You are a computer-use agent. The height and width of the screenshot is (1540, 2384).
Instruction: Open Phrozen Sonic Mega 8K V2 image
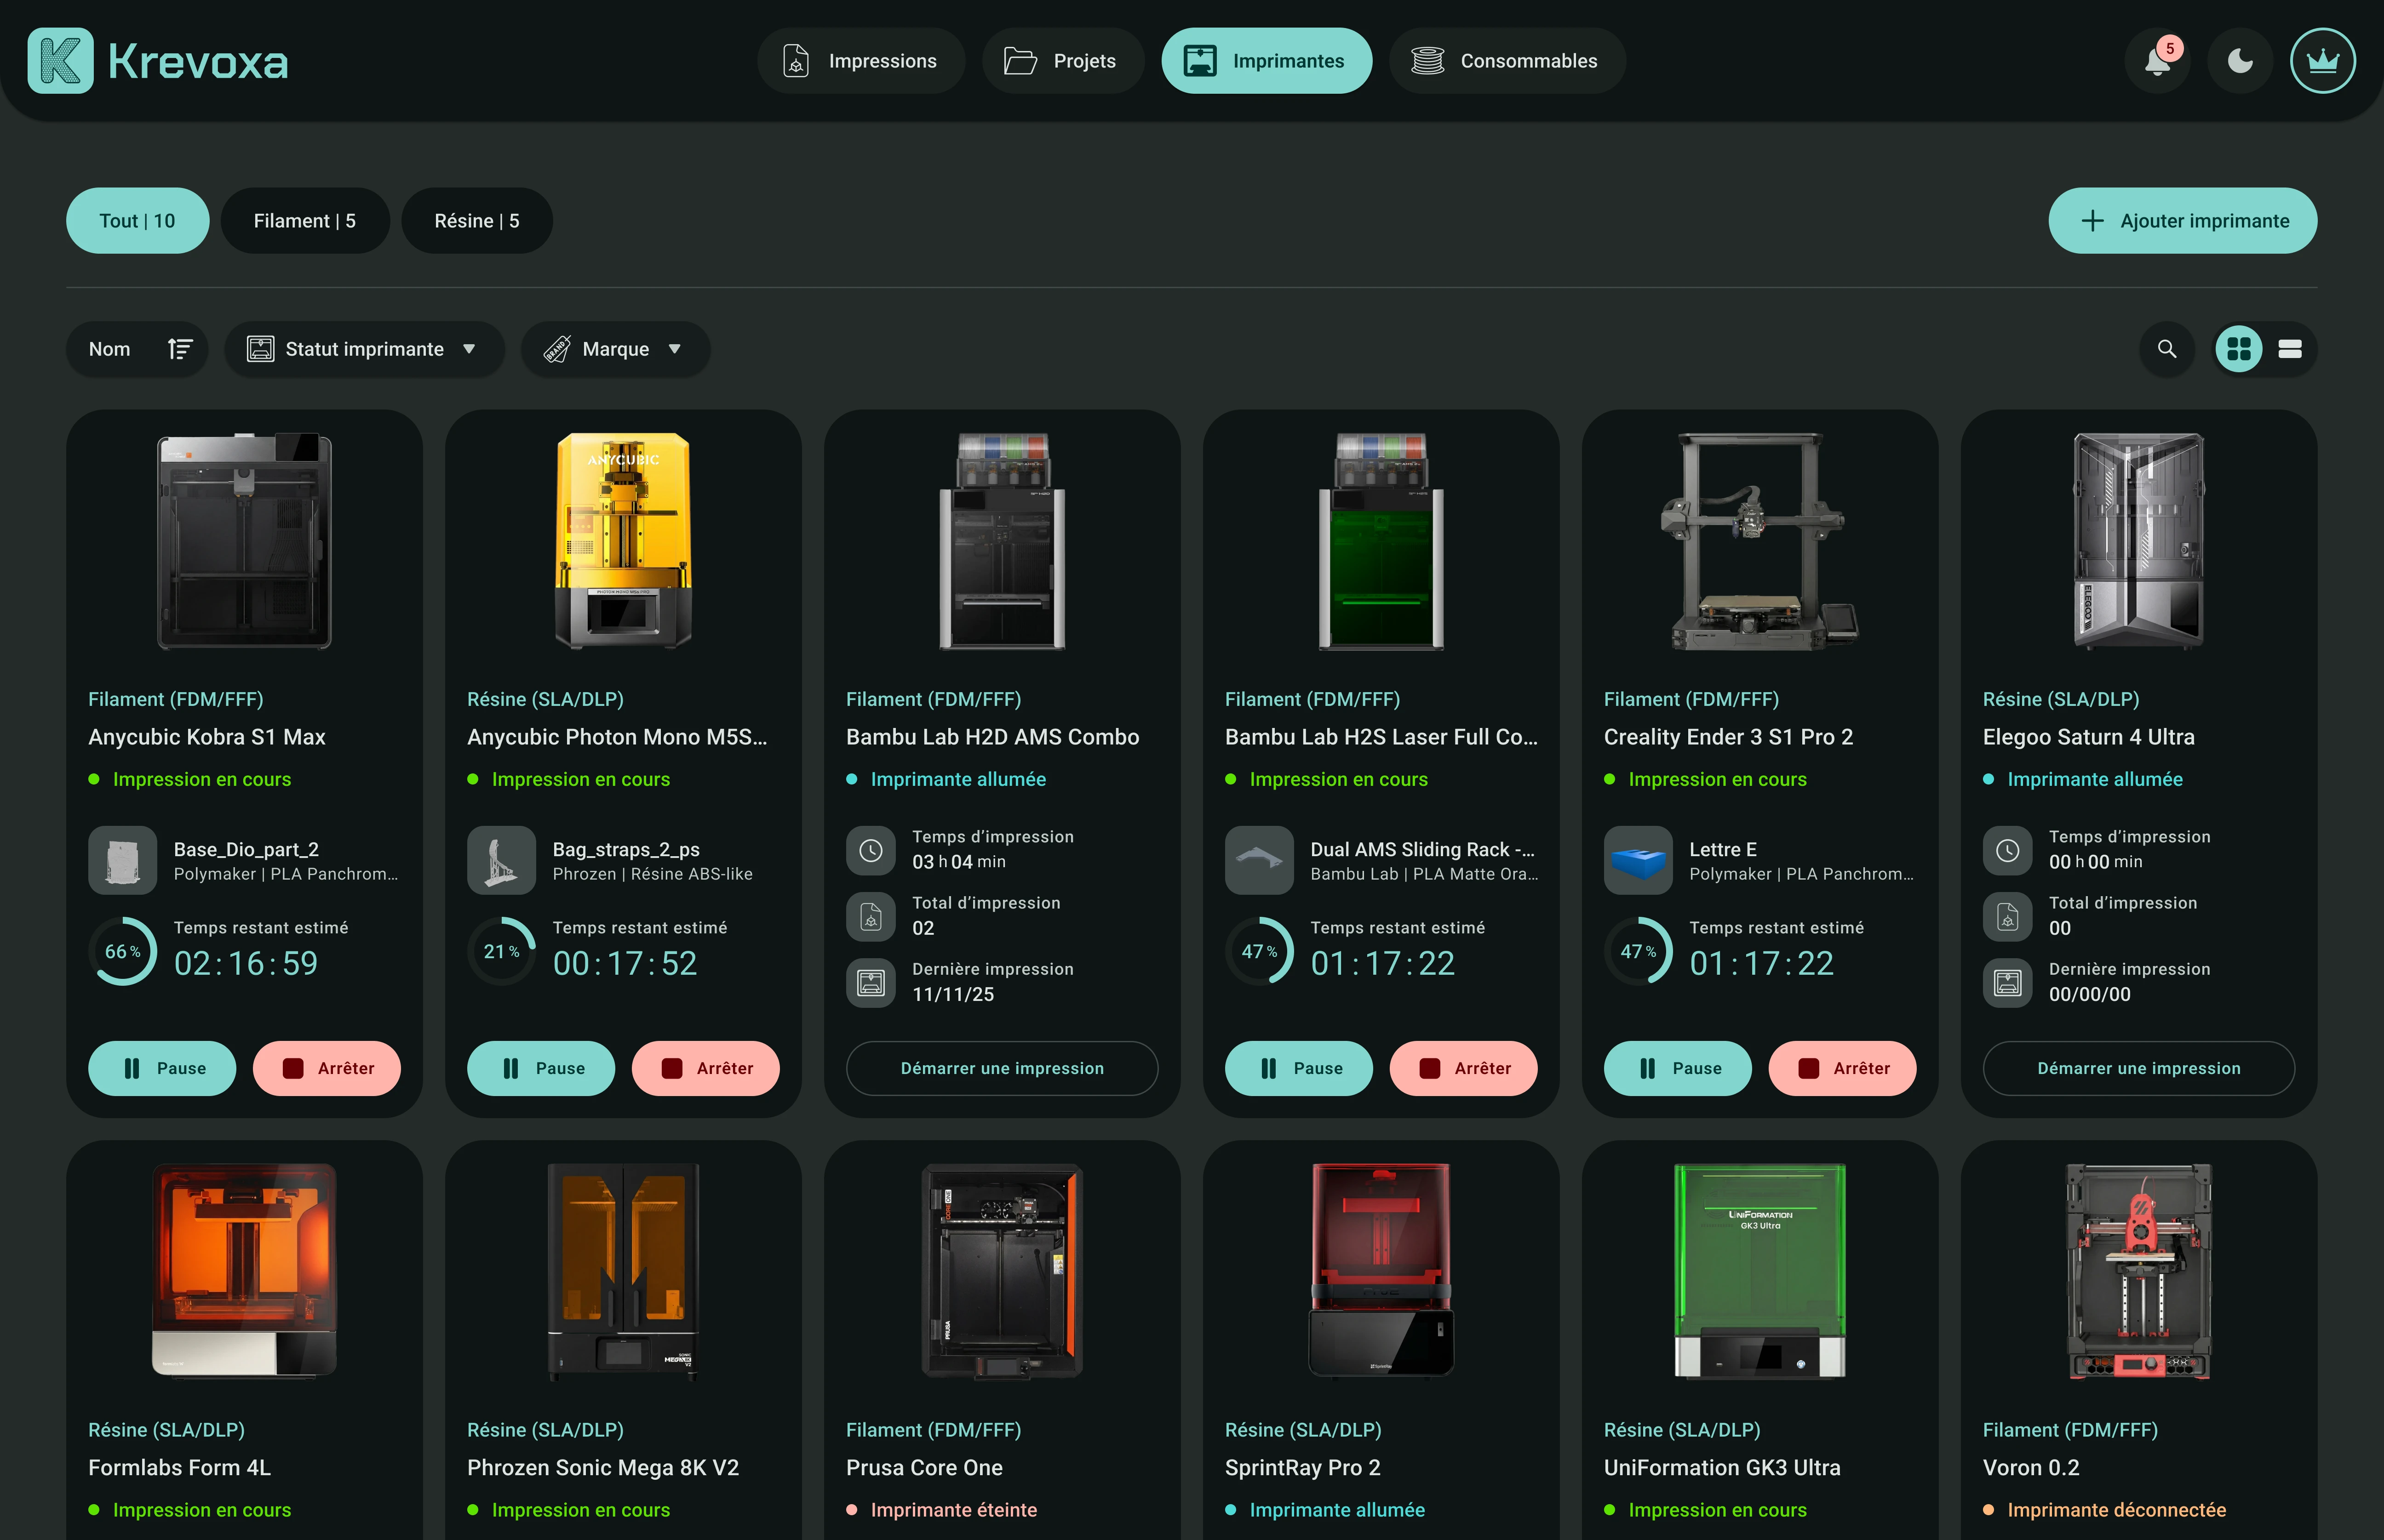coord(623,1271)
